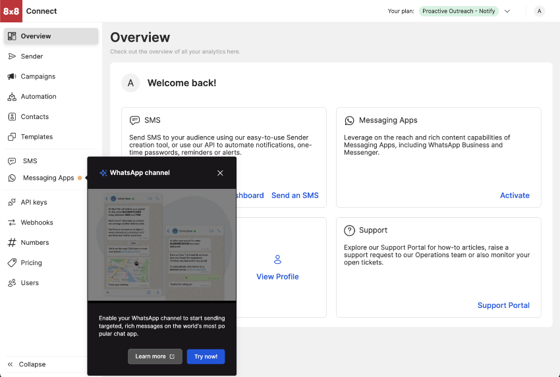Click the View Profile person icon
This screenshot has height=377, width=560.
(277, 259)
